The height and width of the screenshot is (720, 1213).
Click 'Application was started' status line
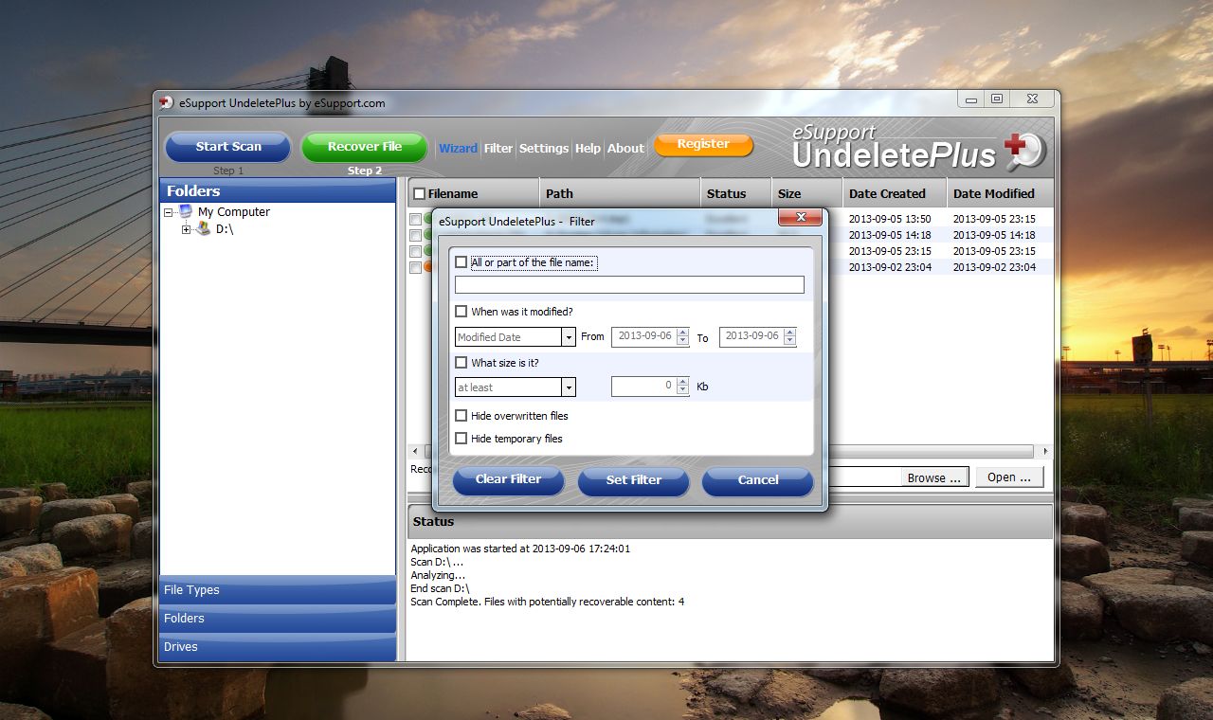coord(520,549)
